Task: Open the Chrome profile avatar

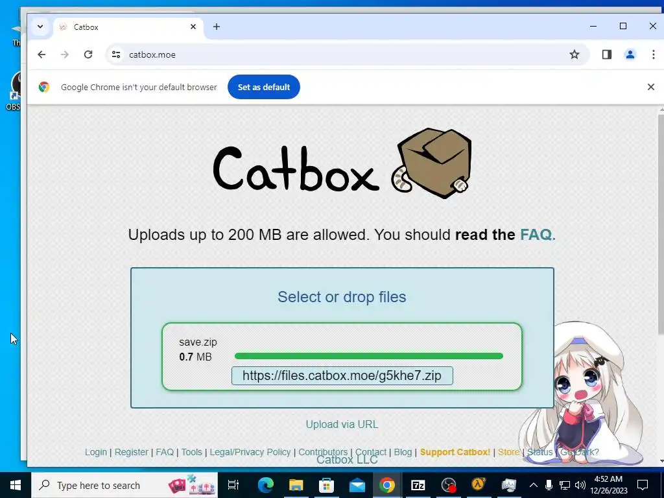Action: 630,54
